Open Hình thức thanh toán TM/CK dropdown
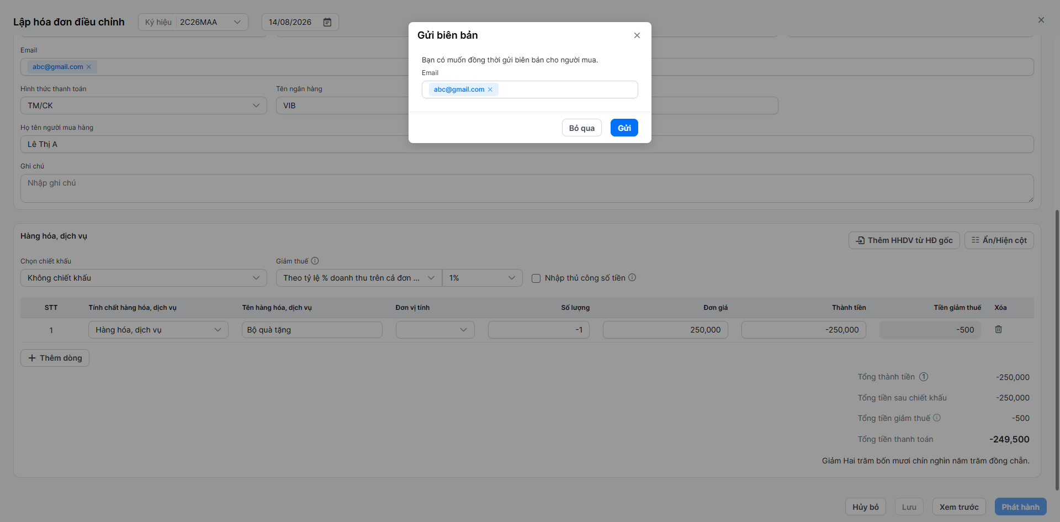 pyautogui.click(x=144, y=106)
